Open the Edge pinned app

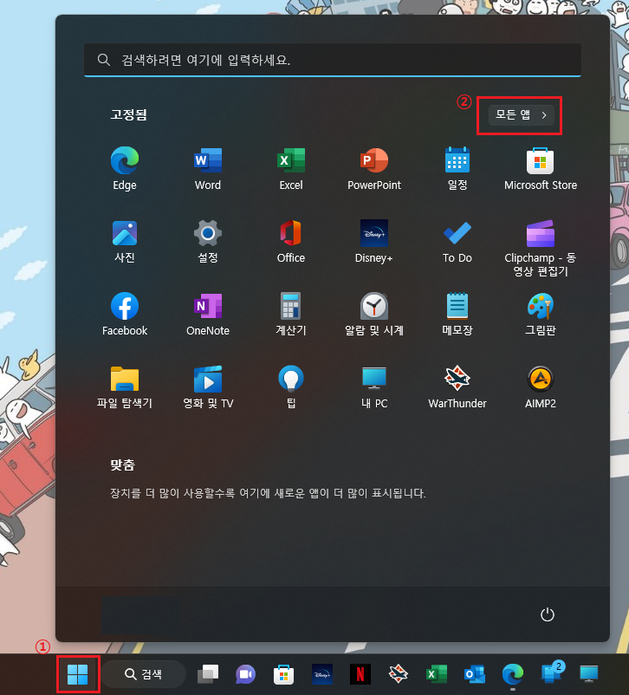coord(125,168)
